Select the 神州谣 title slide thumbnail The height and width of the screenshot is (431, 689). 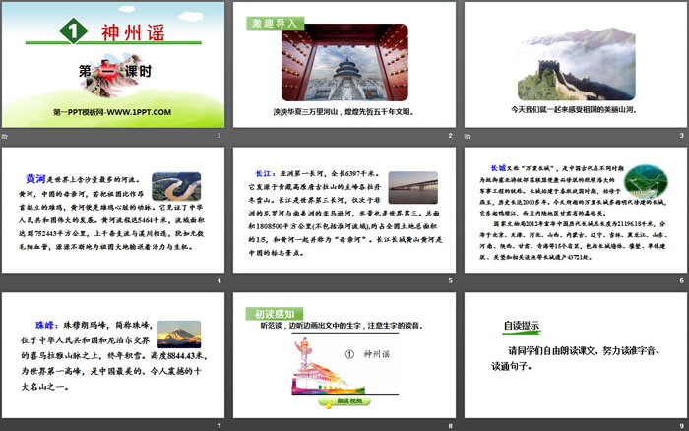[113, 65]
